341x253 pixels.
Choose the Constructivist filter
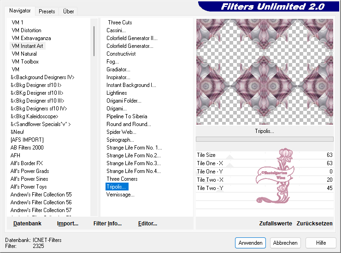tap(121, 54)
